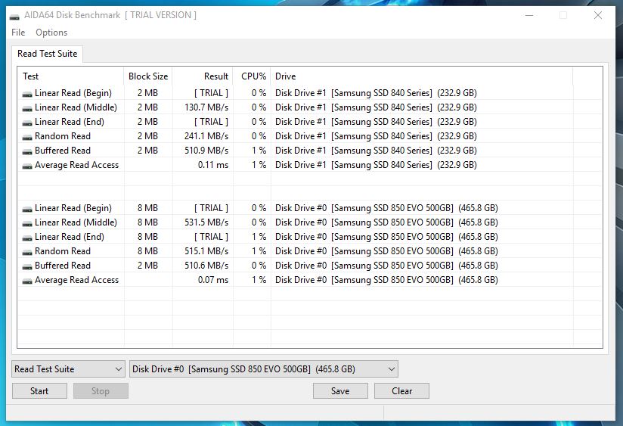Select the 531.5 MB/s result value
This screenshot has width=623, height=426.
pos(206,222)
